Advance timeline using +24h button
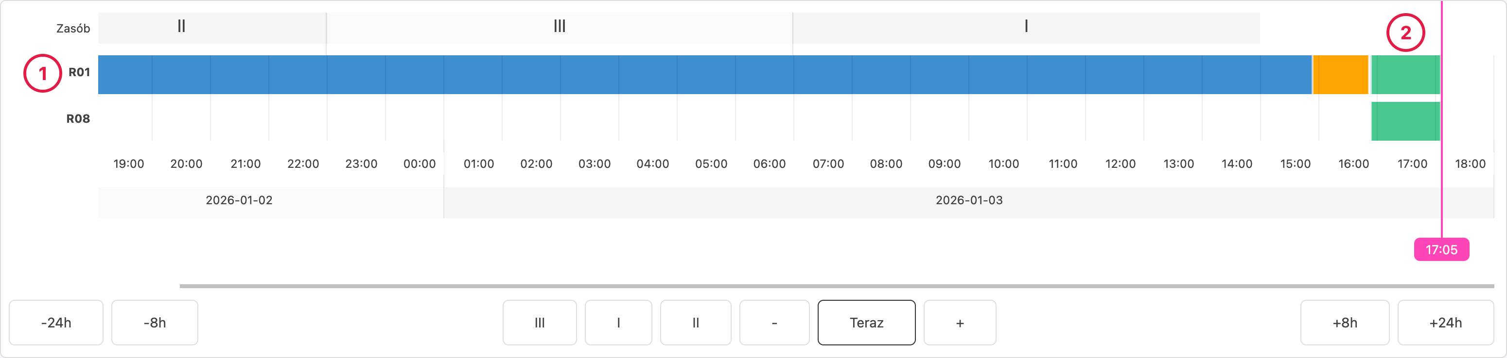 tap(1445, 323)
